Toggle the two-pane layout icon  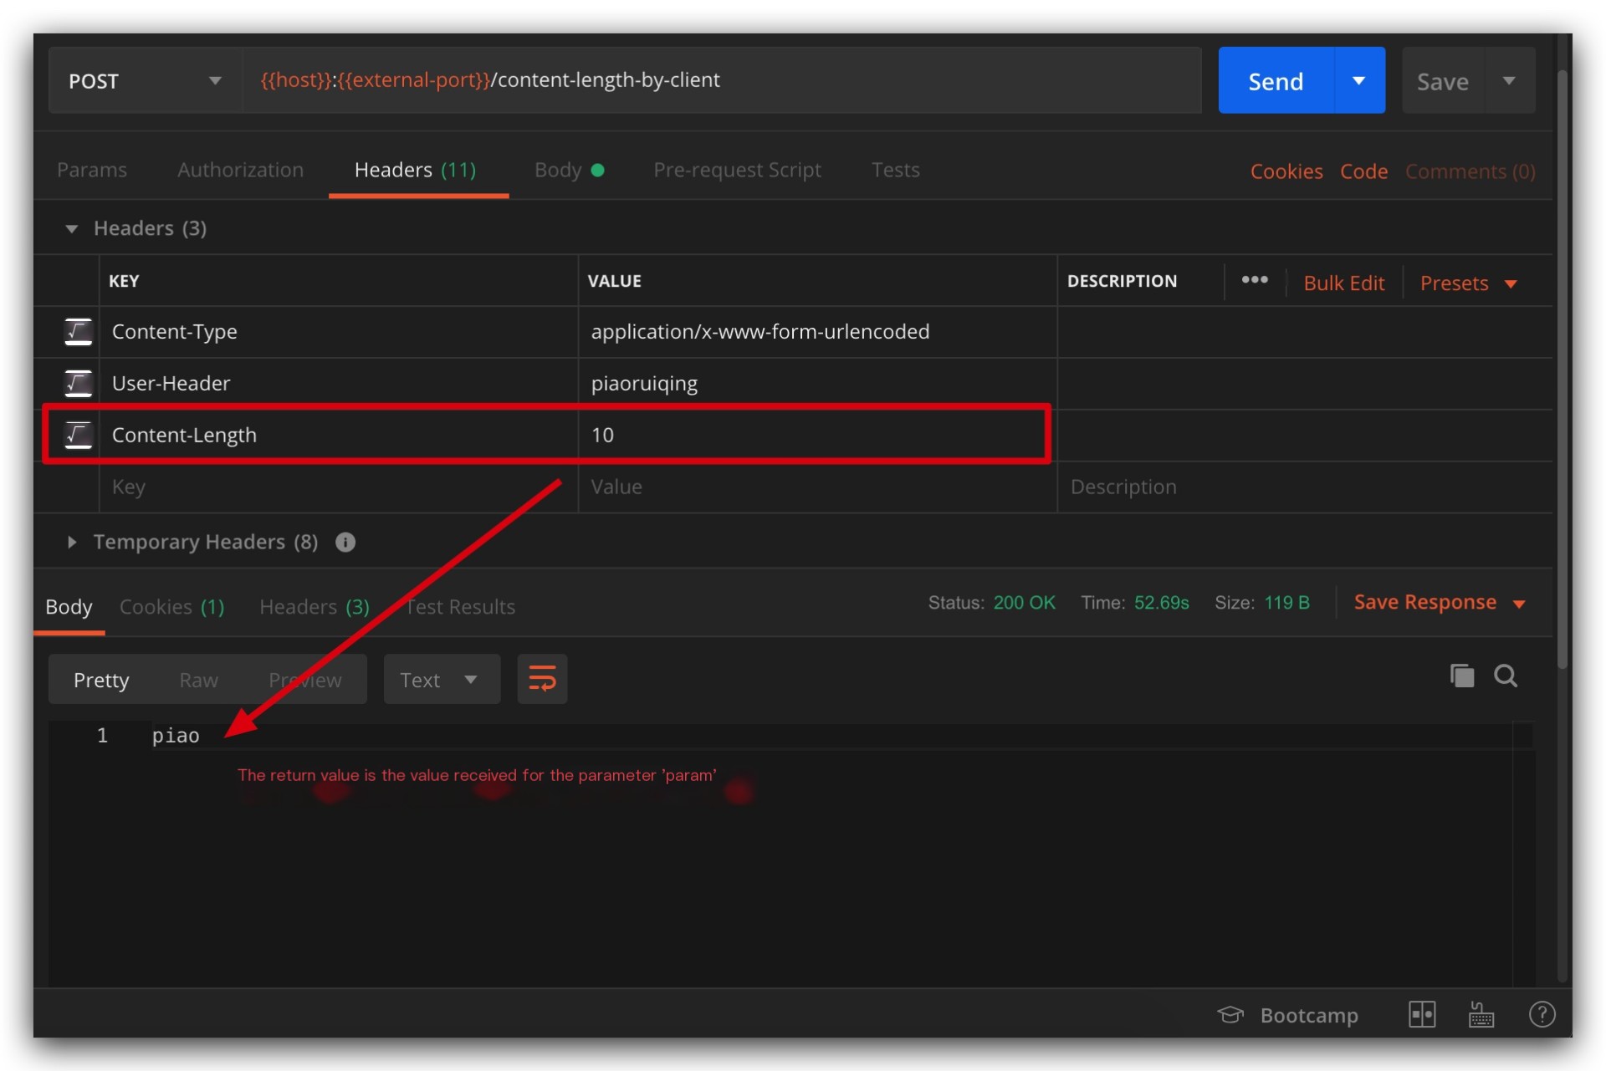click(x=1422, y=1014)
